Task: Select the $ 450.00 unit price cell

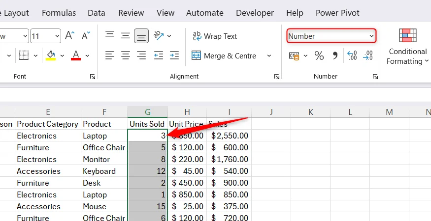Action: click(x=187, y=183)
